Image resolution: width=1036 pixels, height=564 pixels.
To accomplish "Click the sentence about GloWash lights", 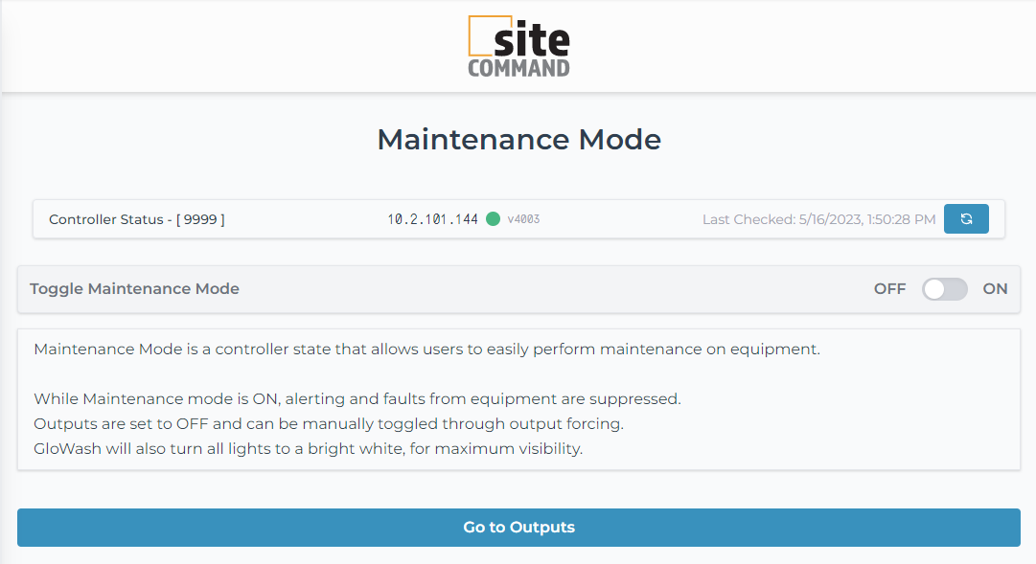I will click(308, 448).
